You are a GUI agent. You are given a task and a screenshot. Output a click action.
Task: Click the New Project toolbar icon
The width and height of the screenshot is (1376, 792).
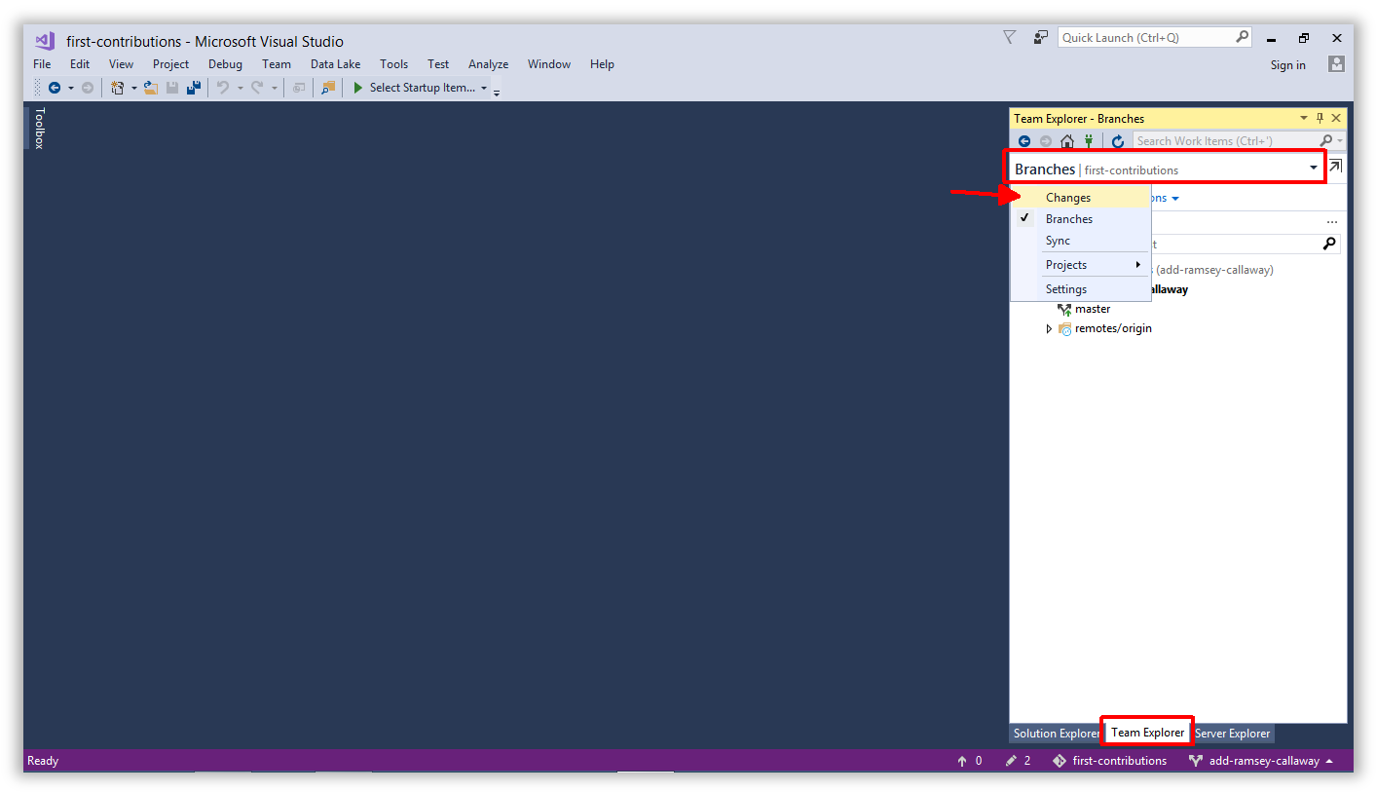click(118, 88)
